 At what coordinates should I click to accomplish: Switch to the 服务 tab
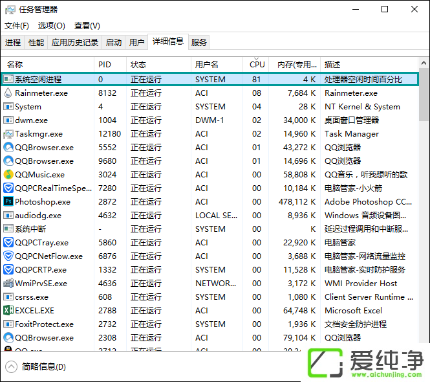click(x=199, y=42)
